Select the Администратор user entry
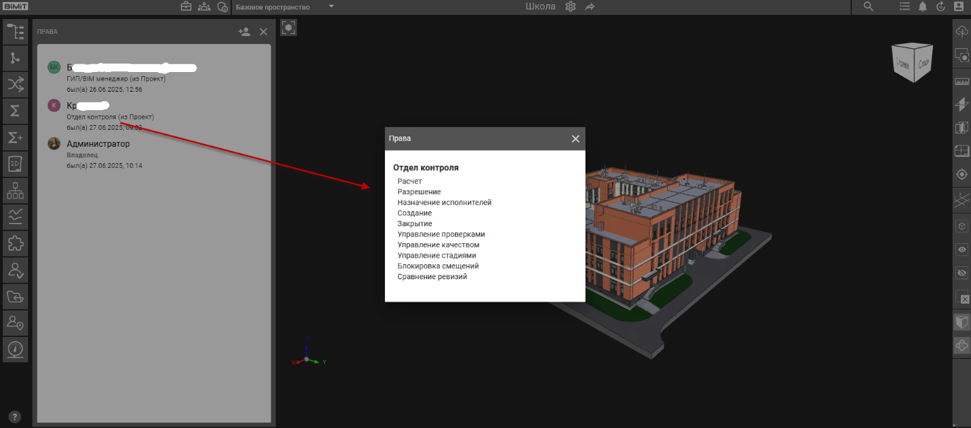This screenshot has width=971, height=428. pyautogui.click(x=98, y=144)
